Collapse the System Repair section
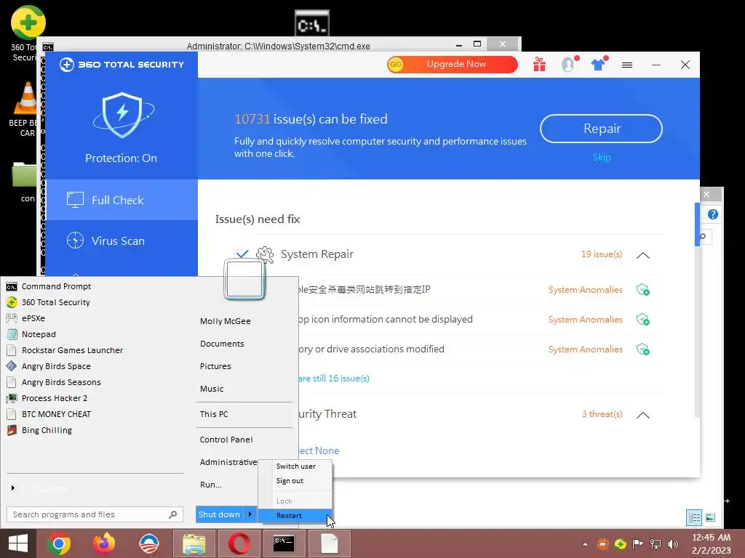This screenshot has height=558, width=745. pyautogui.click(x=643, y=255)
